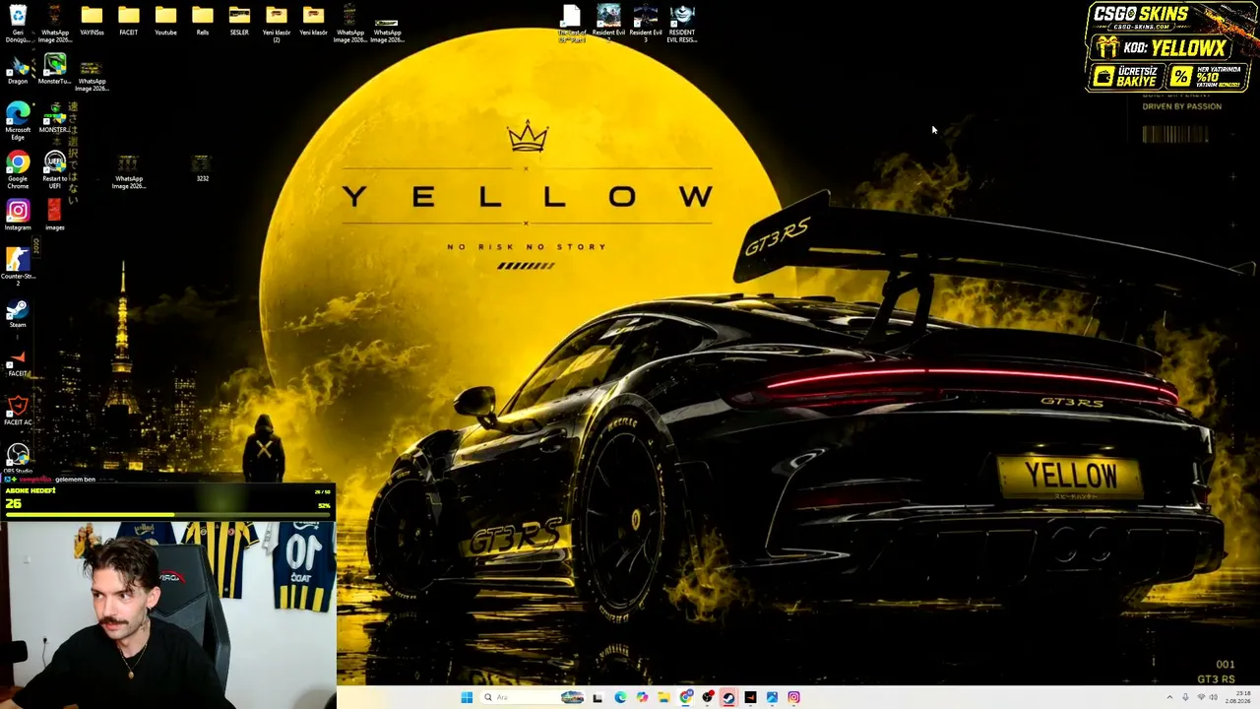The height and width of the screenshot is (709, 1260).
Task: Select the Resident Evil 2 shortcut
Action: 608,23
